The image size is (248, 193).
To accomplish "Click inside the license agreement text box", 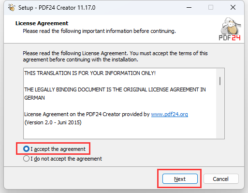I will point(120,104).
